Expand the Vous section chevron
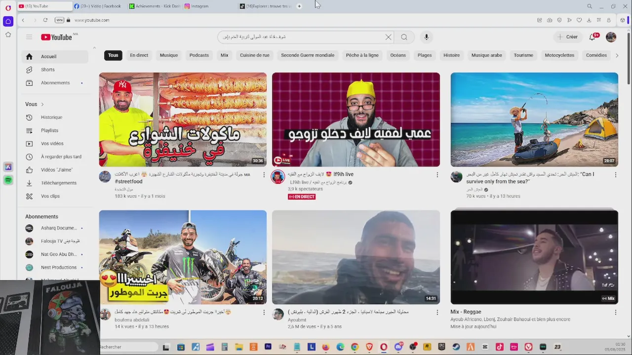The image size is (632, 355). pos(42,104)
